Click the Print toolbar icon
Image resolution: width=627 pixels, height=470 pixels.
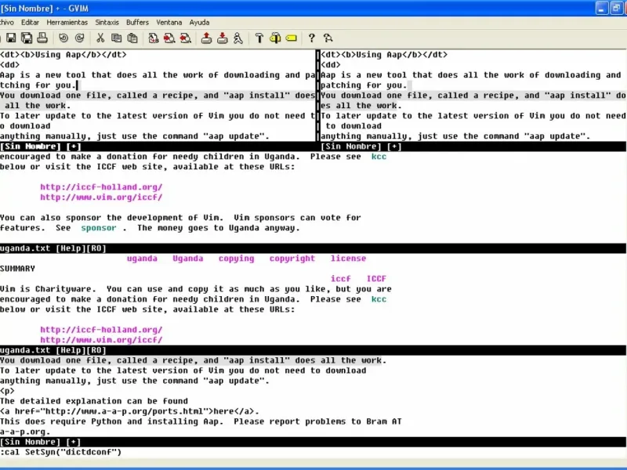42,38
